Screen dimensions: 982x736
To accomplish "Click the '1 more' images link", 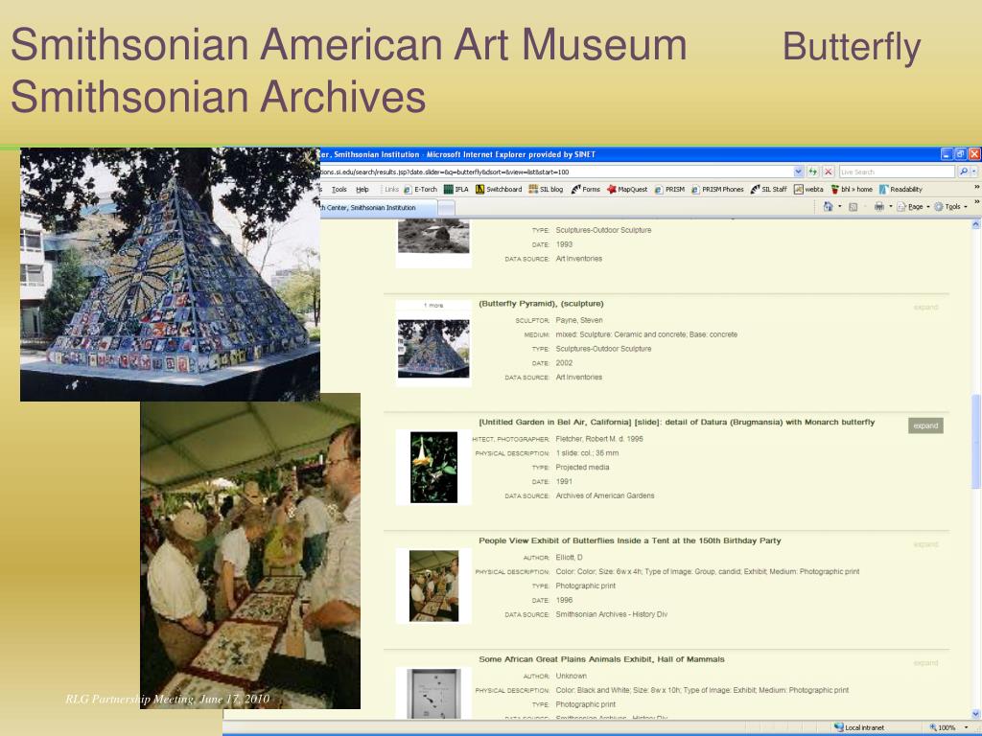I will pos(433,306).
